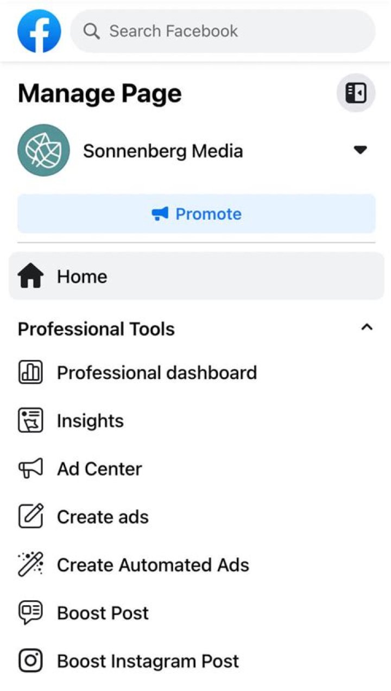Open Create Automated Ads
The width and height of the screenshot is (391, 691).
(x=153, y=565)
